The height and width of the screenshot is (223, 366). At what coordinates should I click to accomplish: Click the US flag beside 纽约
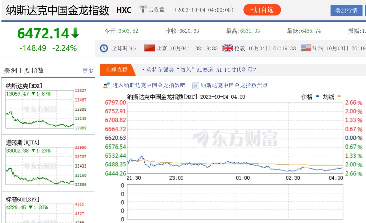point(306,48)
